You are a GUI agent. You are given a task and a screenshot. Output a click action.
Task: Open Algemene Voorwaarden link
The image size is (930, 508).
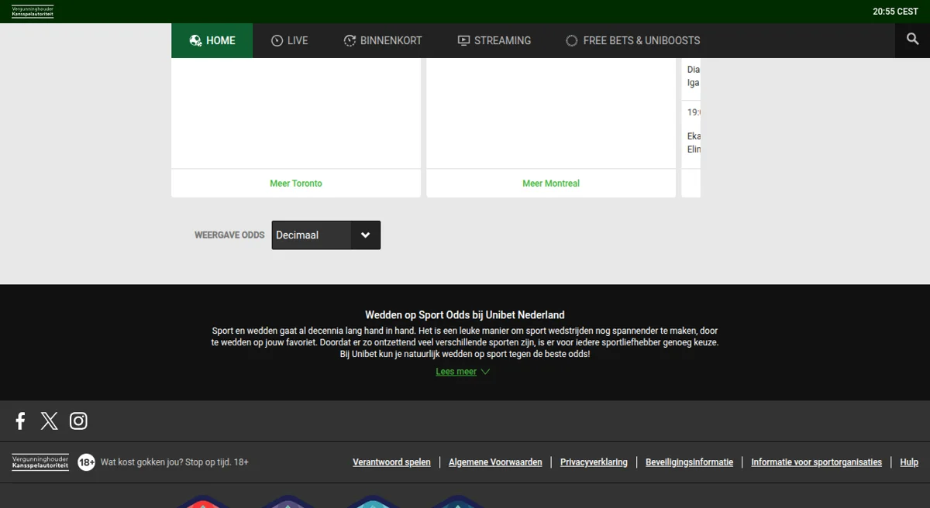[495, 462]
